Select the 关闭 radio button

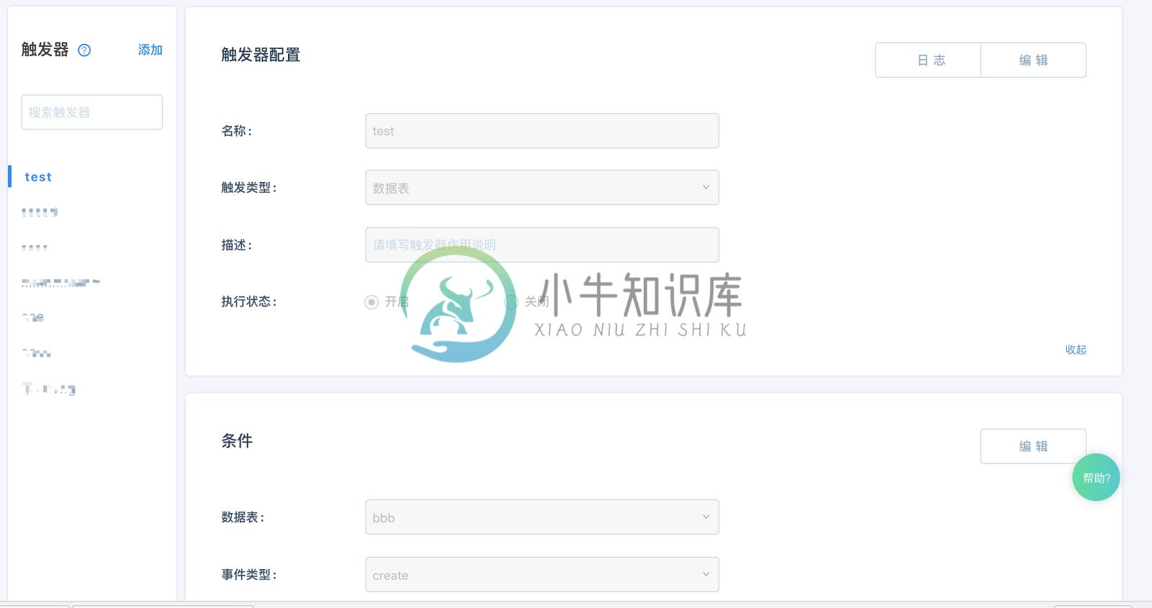pos(511,301)
